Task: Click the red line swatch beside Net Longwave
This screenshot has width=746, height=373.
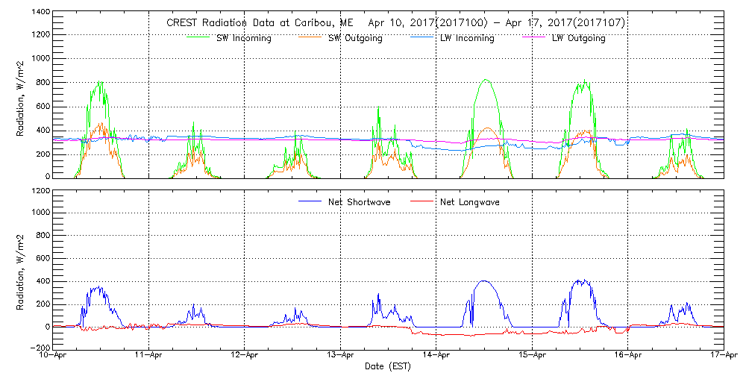Action: (423, 201)
